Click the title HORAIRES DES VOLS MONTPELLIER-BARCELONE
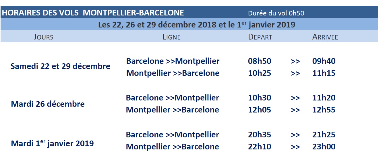The height and width of the screenshot is (164, 381). click(93, 13)
